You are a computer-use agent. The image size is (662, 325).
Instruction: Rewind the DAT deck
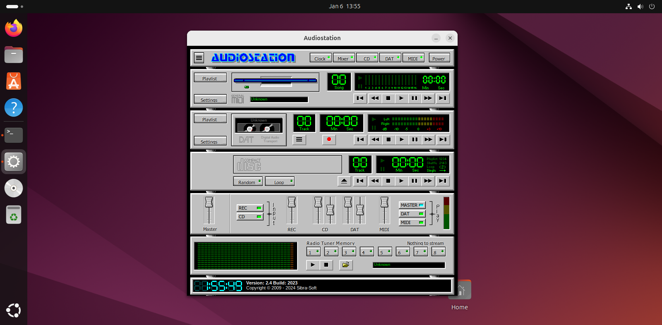click(x=375, y=140)
